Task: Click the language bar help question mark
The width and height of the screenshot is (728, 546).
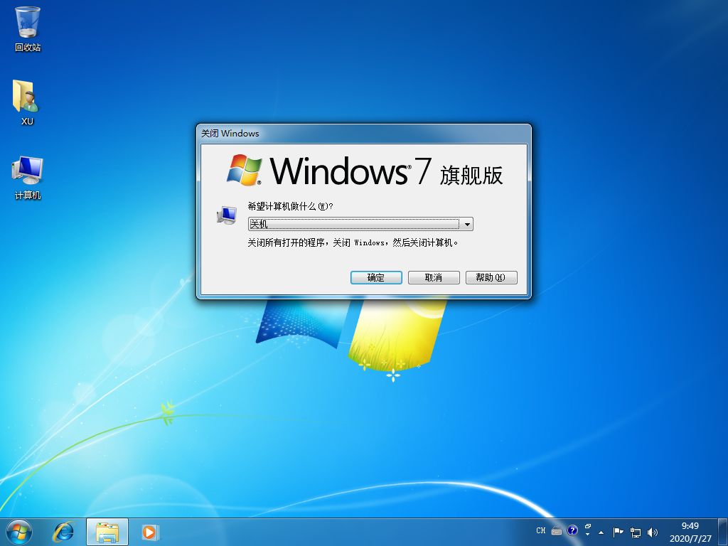Action: [x=572, y=530]
